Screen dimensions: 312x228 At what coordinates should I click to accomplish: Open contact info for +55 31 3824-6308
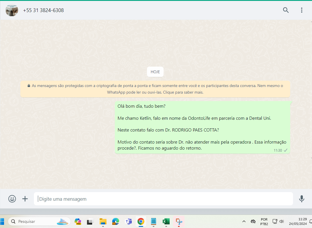click(x=44, y=10)
